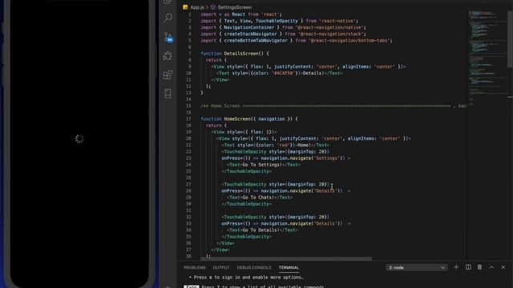Open the Extensions view

click(168, 74)
